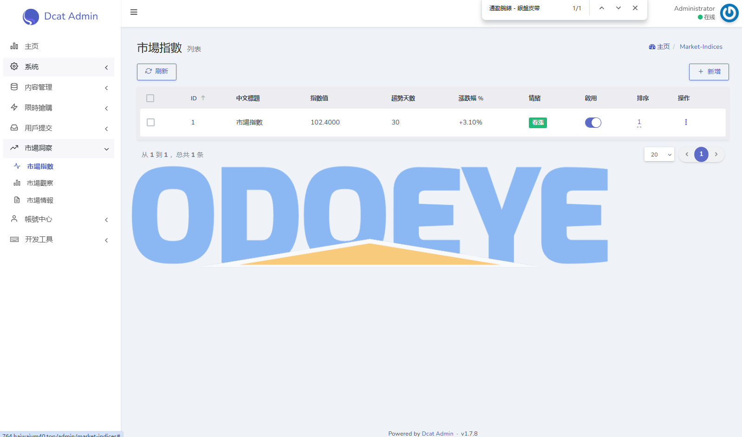The height and width of the screenshot is (437, 742).
Task: Click the 主页 breadcrumb link
Action: click(663, 47)
